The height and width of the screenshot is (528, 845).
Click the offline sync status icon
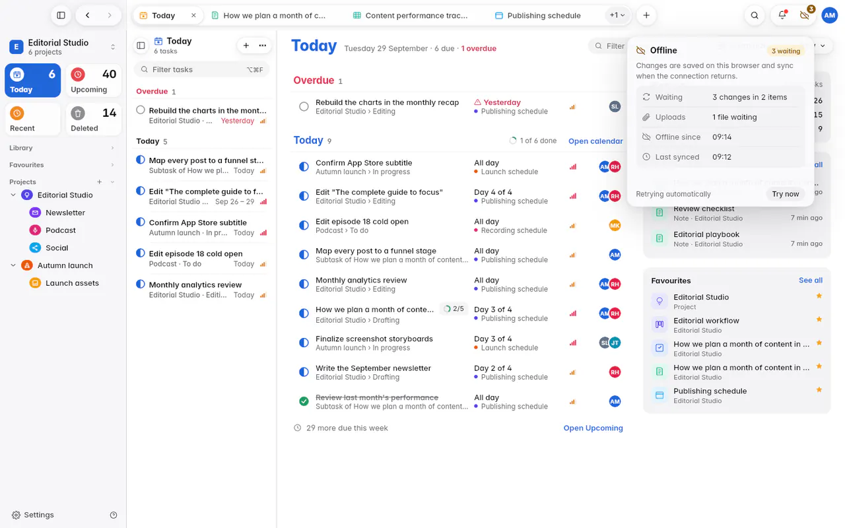(805, 15)
